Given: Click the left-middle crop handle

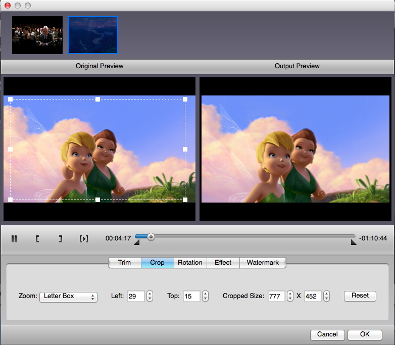Looking at the screenshot, I should point(10,150).
